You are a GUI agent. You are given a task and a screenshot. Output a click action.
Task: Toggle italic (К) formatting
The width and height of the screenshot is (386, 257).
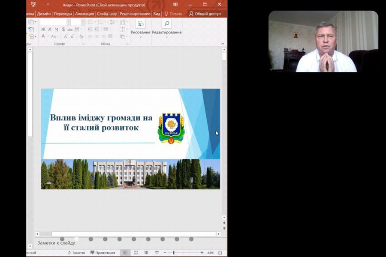point(50,30)
